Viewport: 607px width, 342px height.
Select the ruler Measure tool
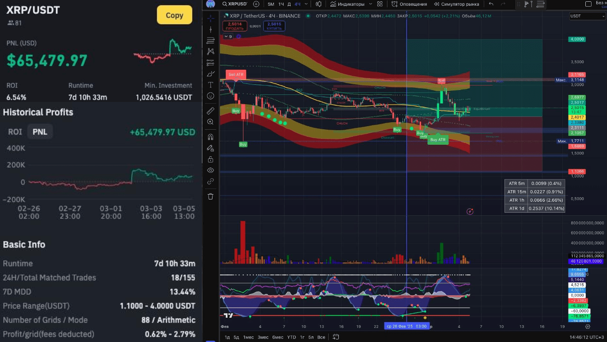(x=211, y=110)
